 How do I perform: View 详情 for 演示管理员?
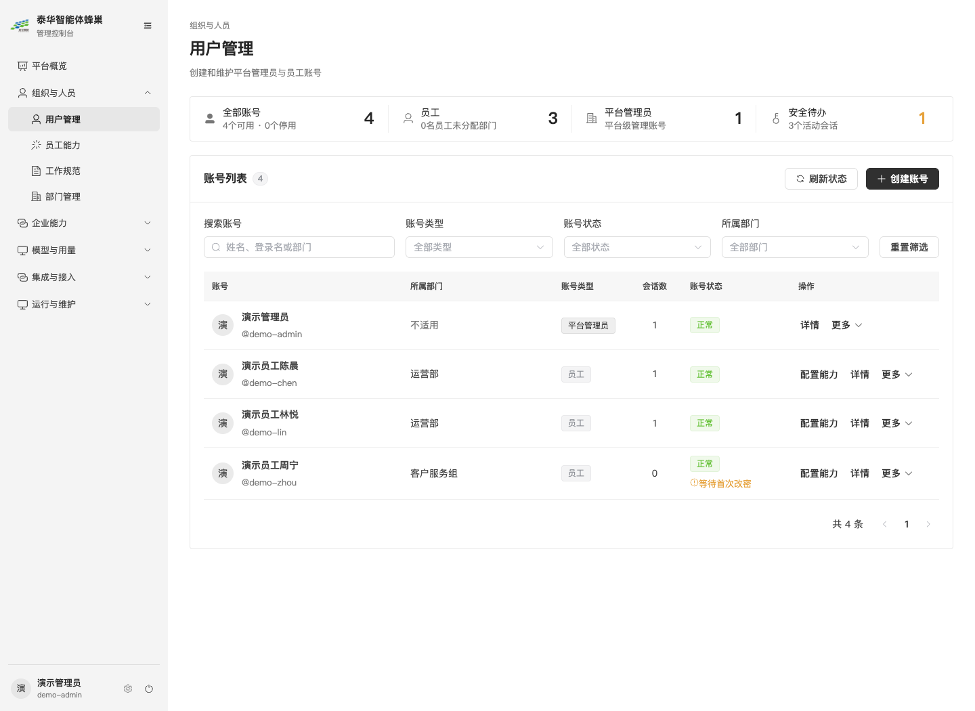tap(810, 325)
